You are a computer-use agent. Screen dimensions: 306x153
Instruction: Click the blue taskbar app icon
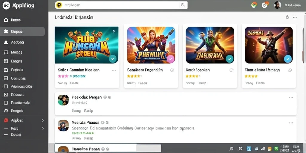point(249,149)
